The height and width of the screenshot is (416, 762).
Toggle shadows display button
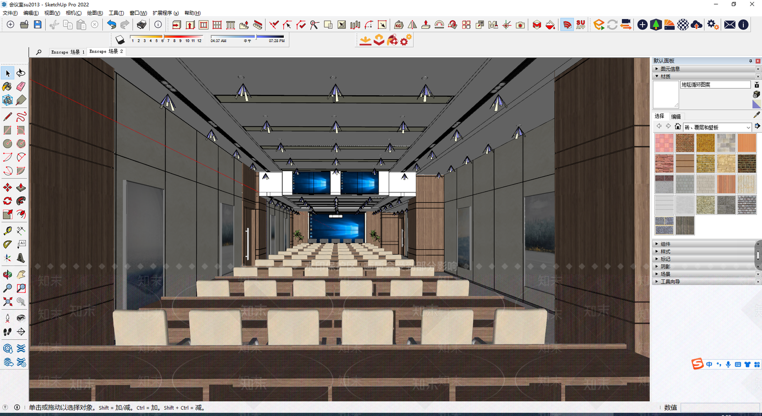(120, 40)
